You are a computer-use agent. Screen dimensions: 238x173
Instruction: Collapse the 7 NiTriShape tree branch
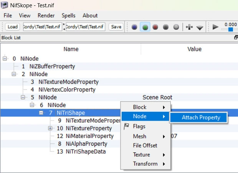(x=41, y=113)
